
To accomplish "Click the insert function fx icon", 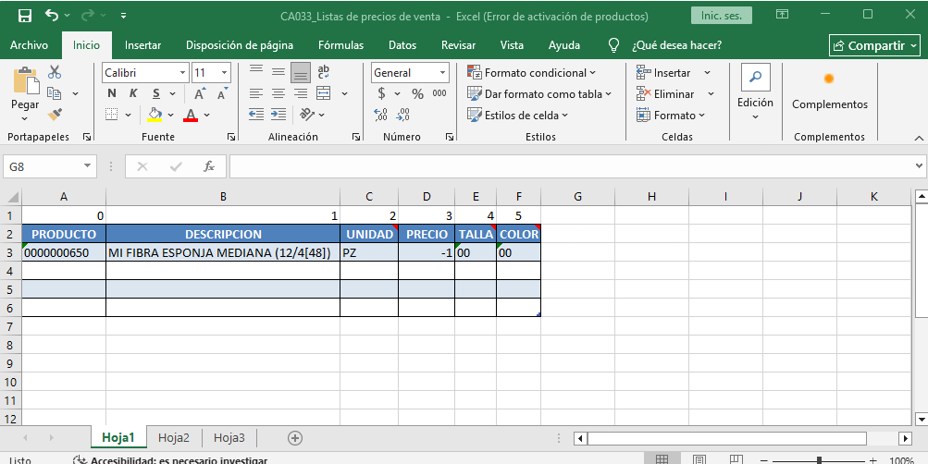I will [209, 166].
